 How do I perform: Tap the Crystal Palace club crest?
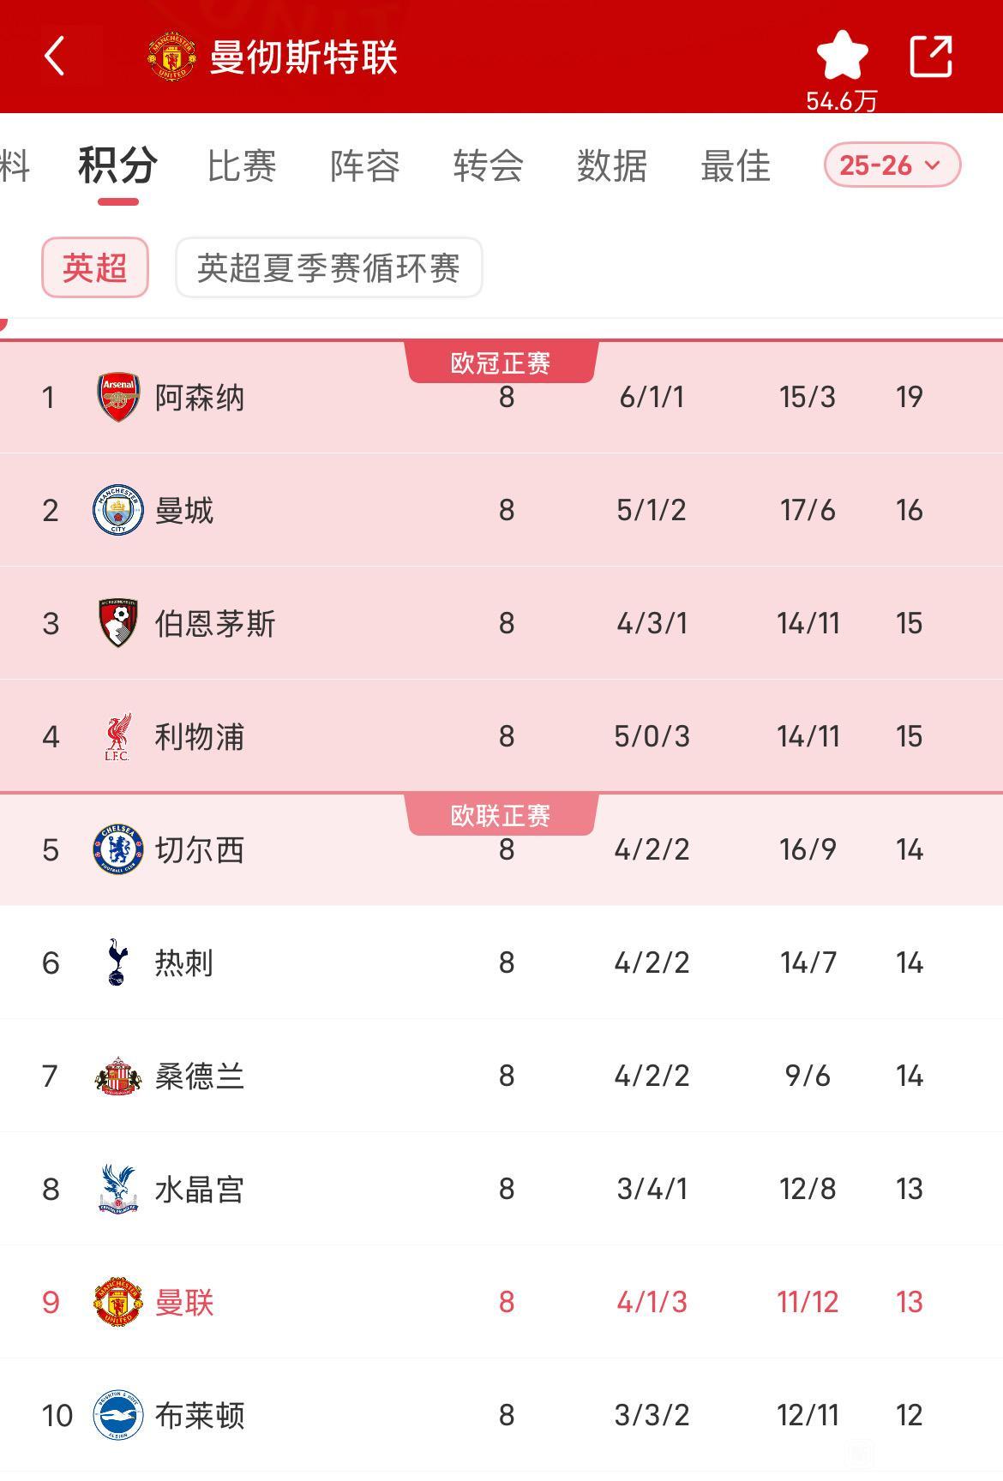click(x=117, y=1189)
